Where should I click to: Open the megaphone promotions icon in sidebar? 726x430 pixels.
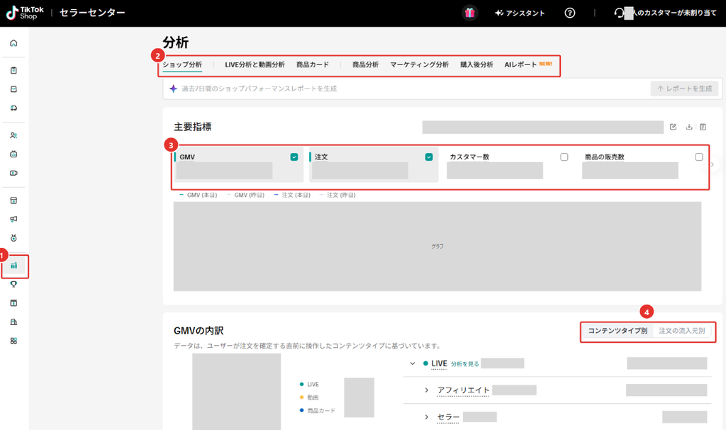(13, 220)
